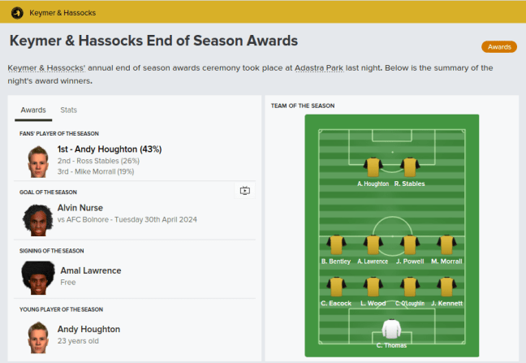Click the Keymer & Hassocks club badge icon

pos(17,12)
